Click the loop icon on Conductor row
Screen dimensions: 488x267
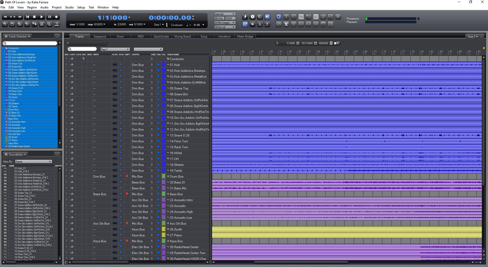coord(72,59)
